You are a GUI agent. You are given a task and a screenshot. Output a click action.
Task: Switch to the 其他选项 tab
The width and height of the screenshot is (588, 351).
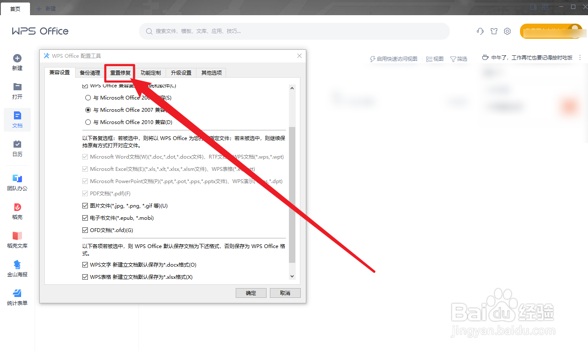click(x=212, y=73)
